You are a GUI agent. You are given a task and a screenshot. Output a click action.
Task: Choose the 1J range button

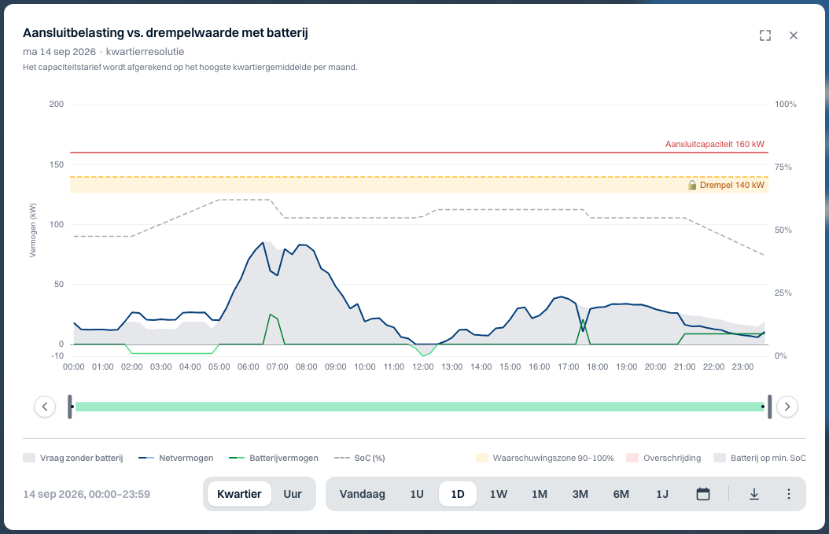click(662, 494)
